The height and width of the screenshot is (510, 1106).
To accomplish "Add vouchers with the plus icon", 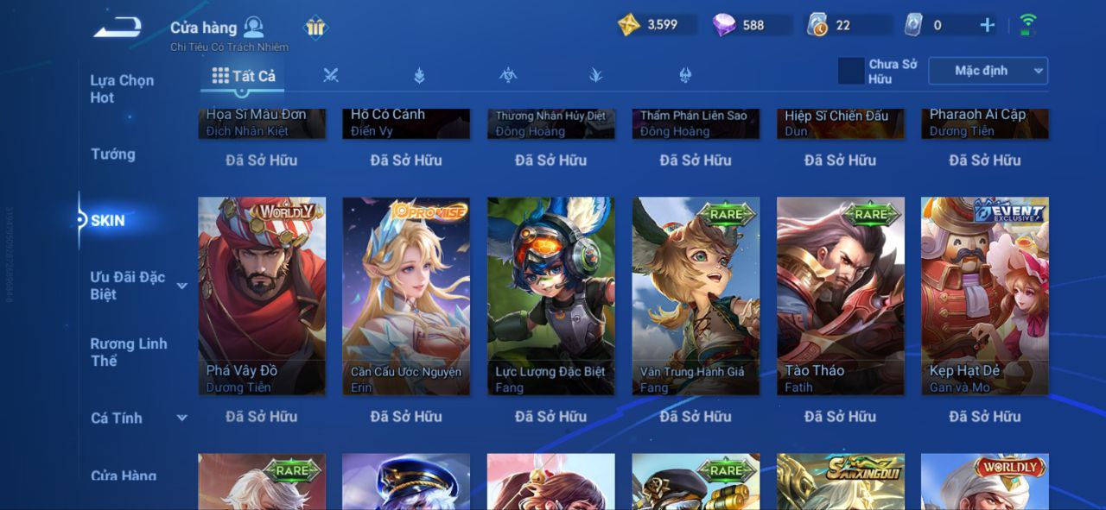I will pyautogui.click(x=988, y=25).
